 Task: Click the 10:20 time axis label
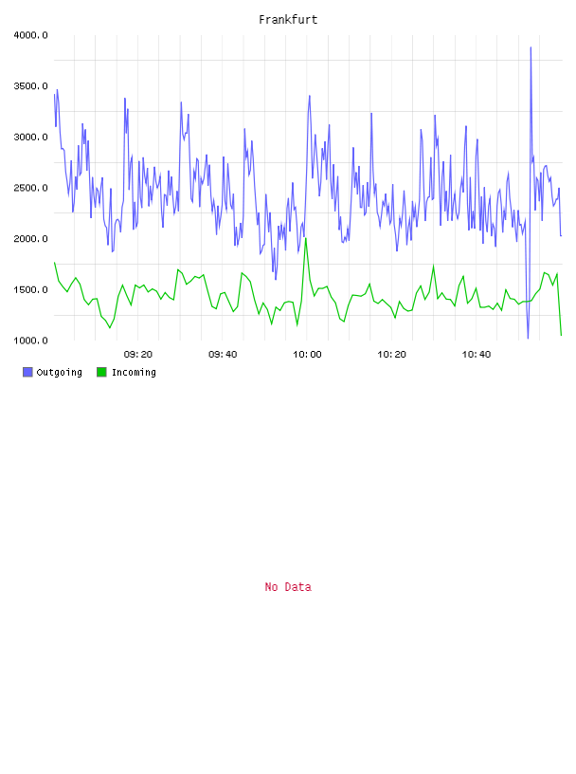click(x=391, y=355)
